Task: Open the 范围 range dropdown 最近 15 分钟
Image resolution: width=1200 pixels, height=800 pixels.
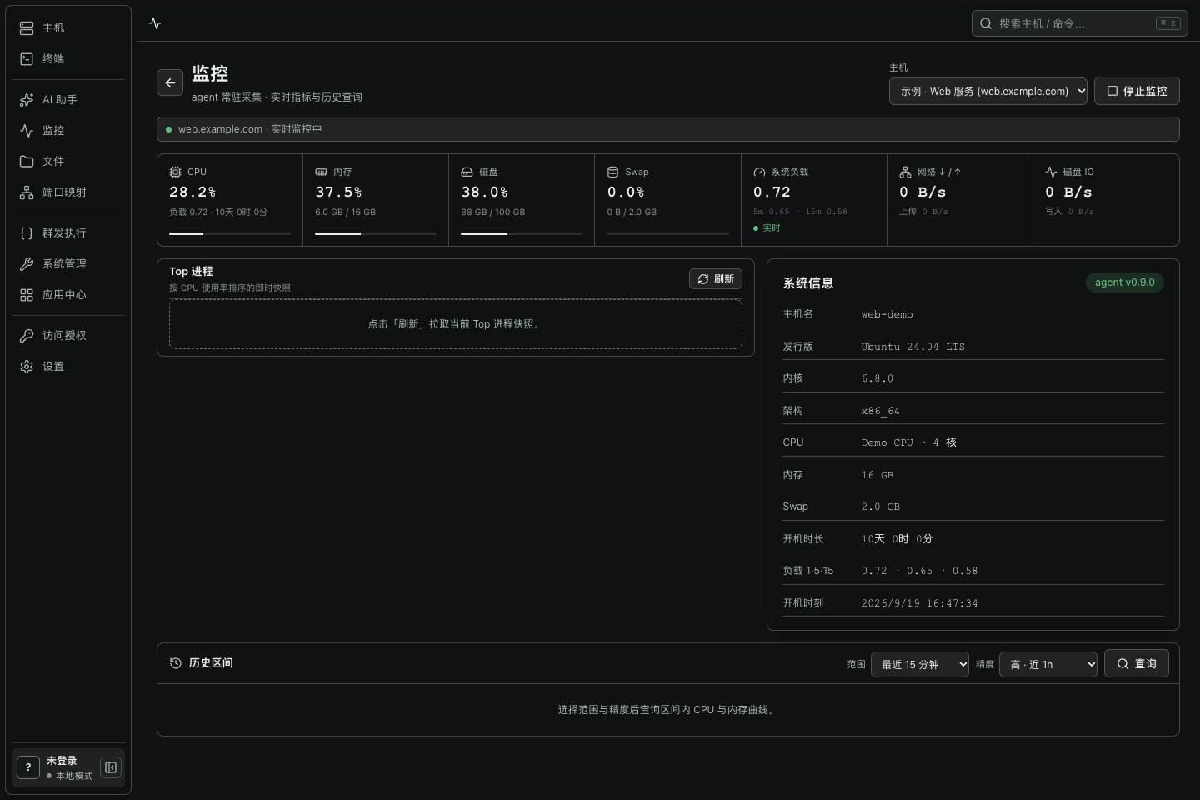Action: [920, 664]
